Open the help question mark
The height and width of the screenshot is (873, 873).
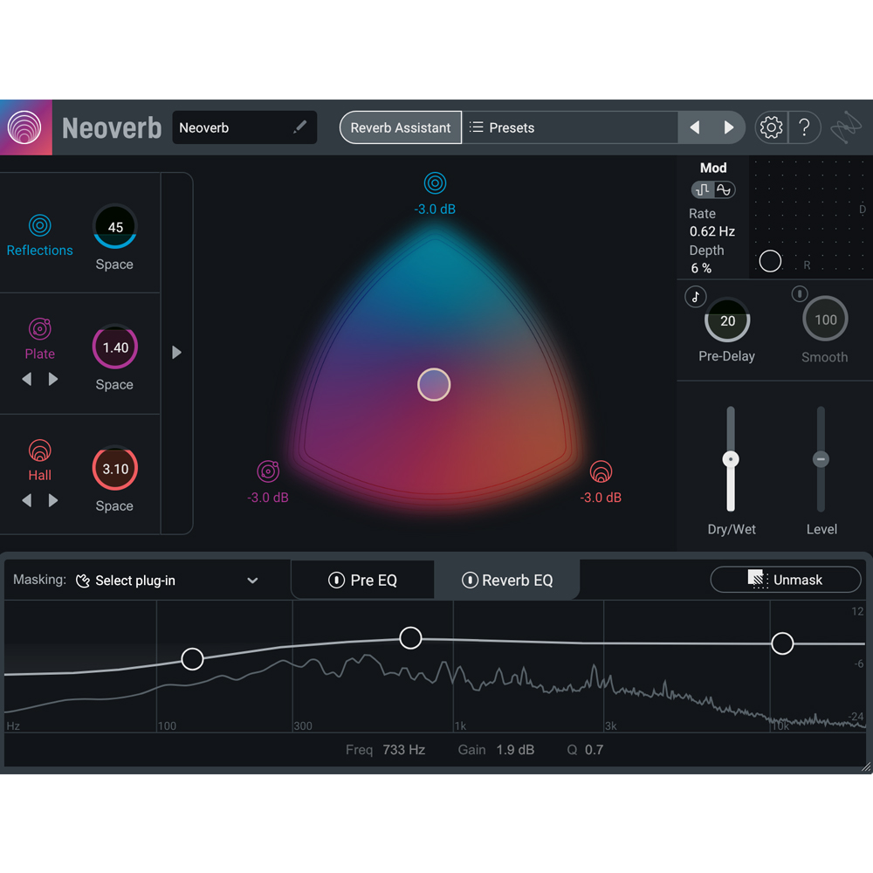pos(804,127)
